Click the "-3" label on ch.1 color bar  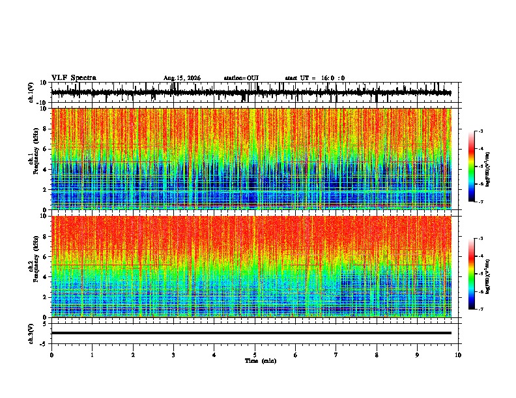click(x=481, y=131)
